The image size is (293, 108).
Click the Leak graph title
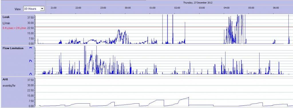coord(6,17)
